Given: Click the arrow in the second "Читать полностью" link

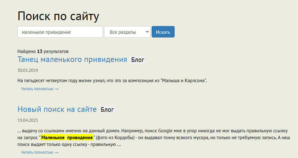Looking at the screenshot, I should [56, 152].
